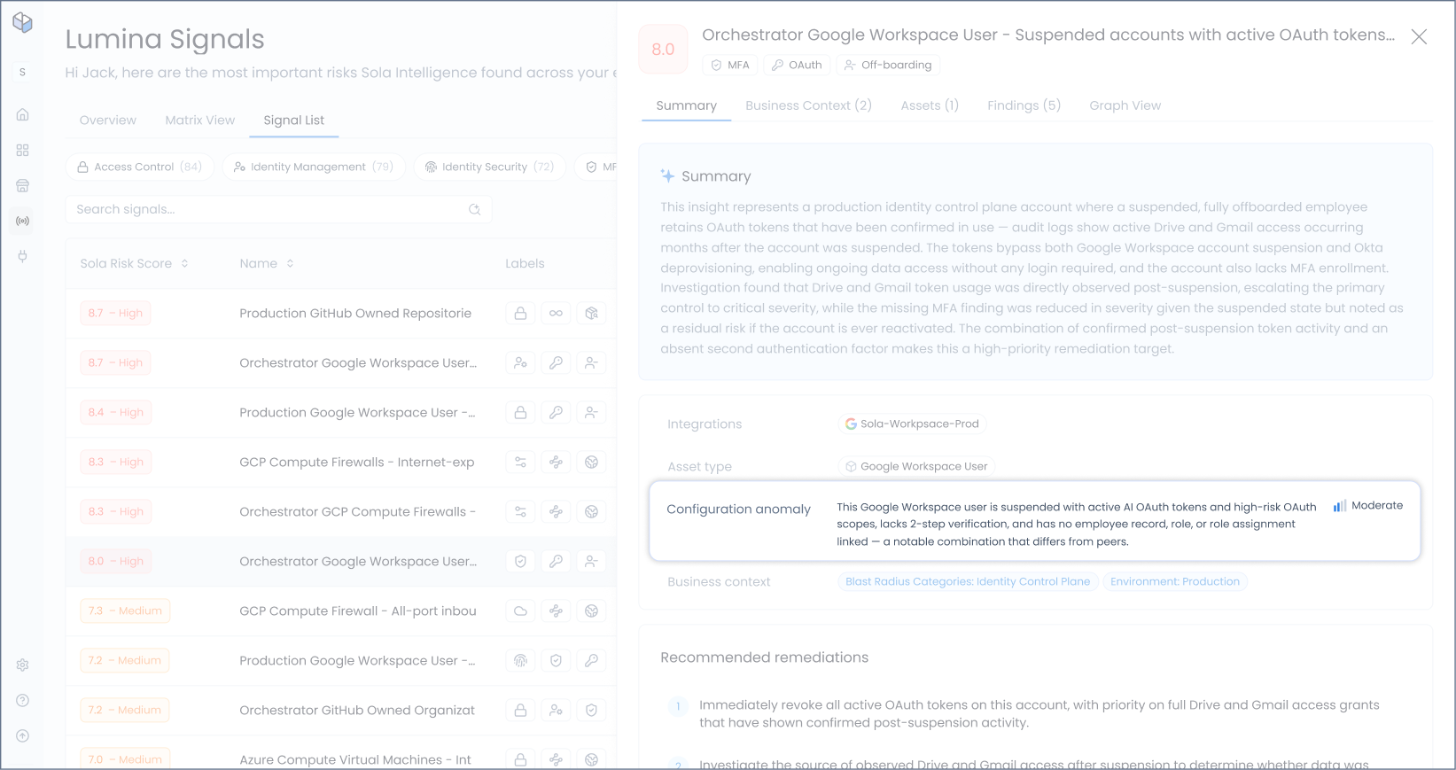Open the Orchestrator GitHub Owned Organizat signal
This screenshot has height=770, width=1456.
[357, 710]
